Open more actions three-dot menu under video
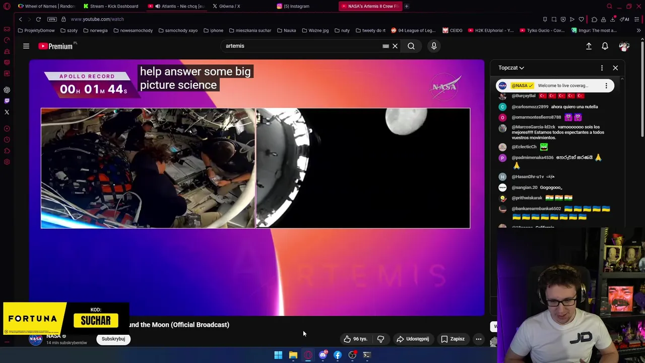 pos(479,339)
